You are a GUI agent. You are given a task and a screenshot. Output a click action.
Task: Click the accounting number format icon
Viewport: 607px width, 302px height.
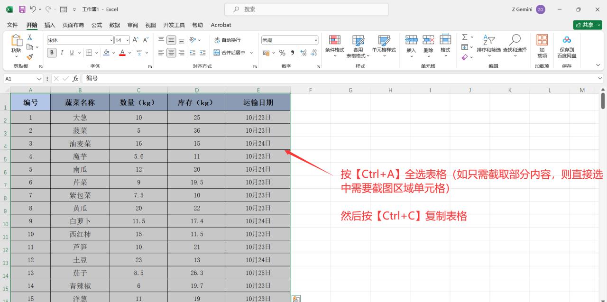point(266,53)
